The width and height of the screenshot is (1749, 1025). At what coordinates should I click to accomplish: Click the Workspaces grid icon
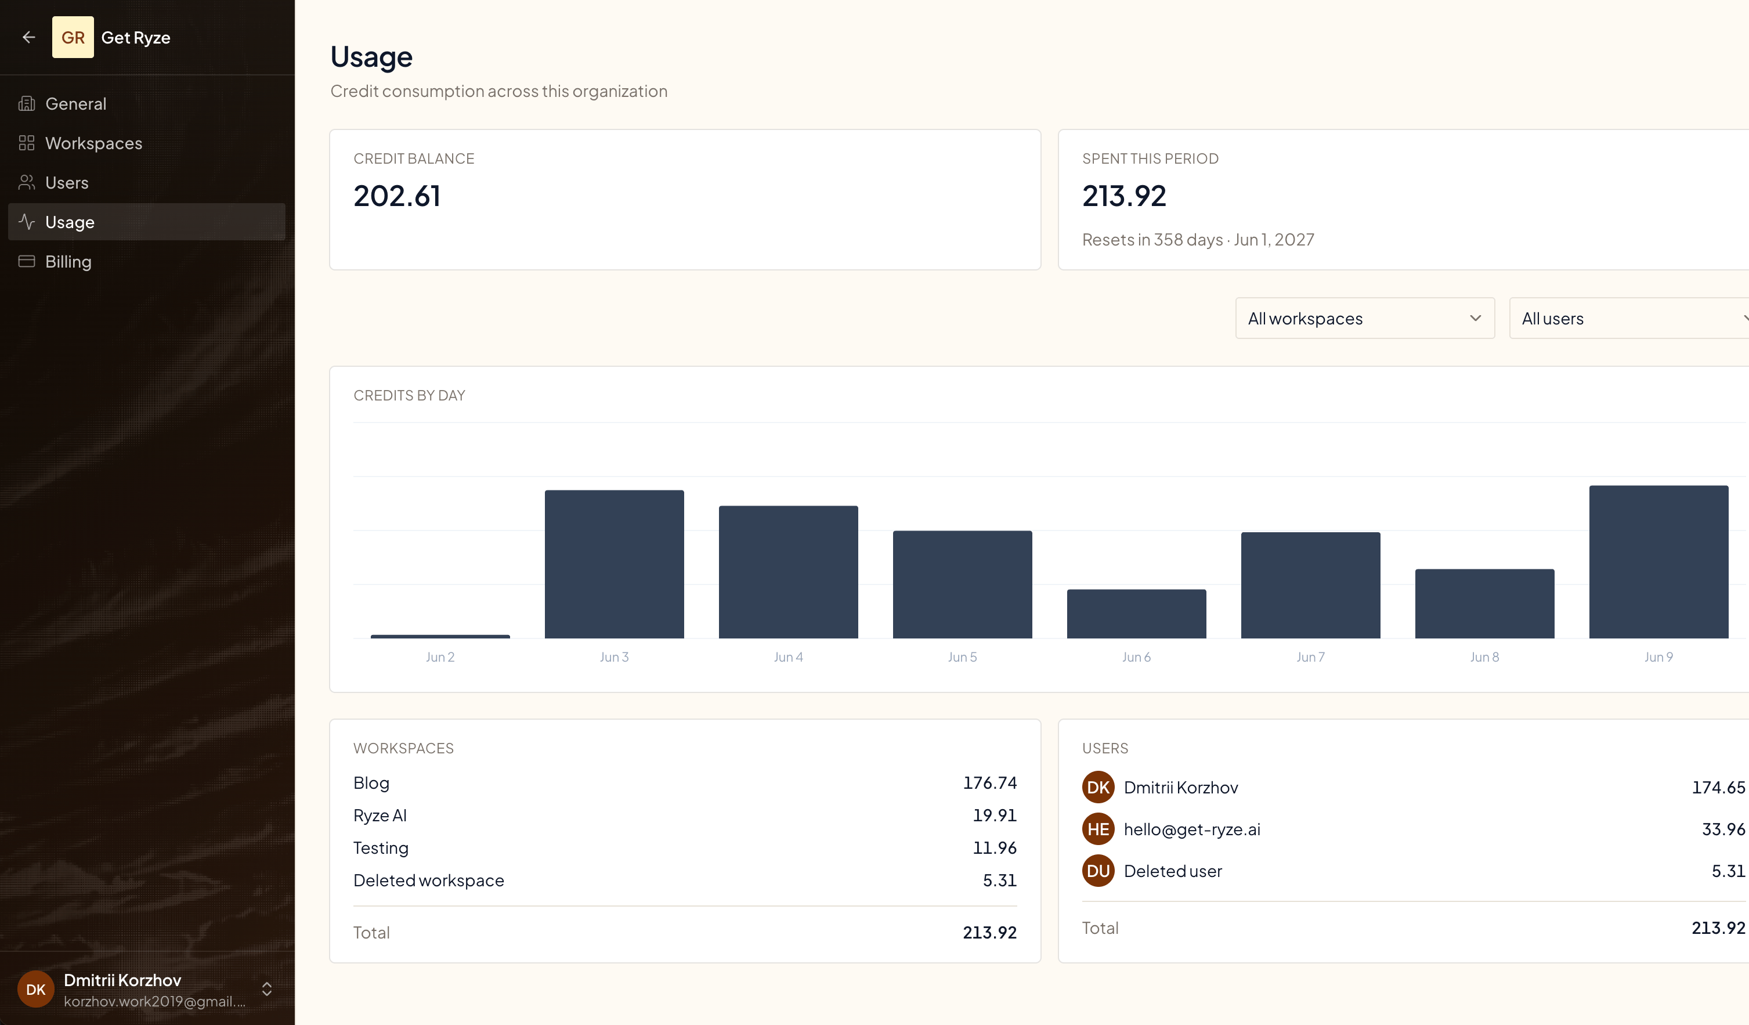click(26, 143)
